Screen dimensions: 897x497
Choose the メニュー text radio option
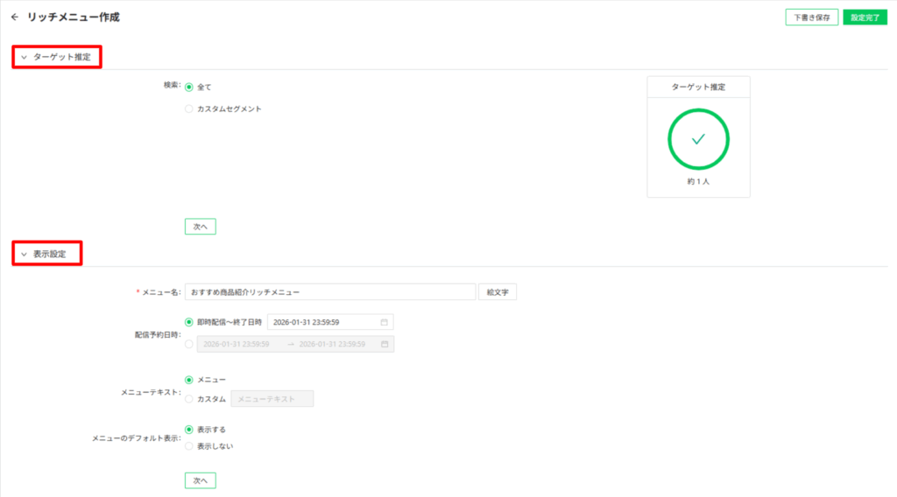(189, 380)
